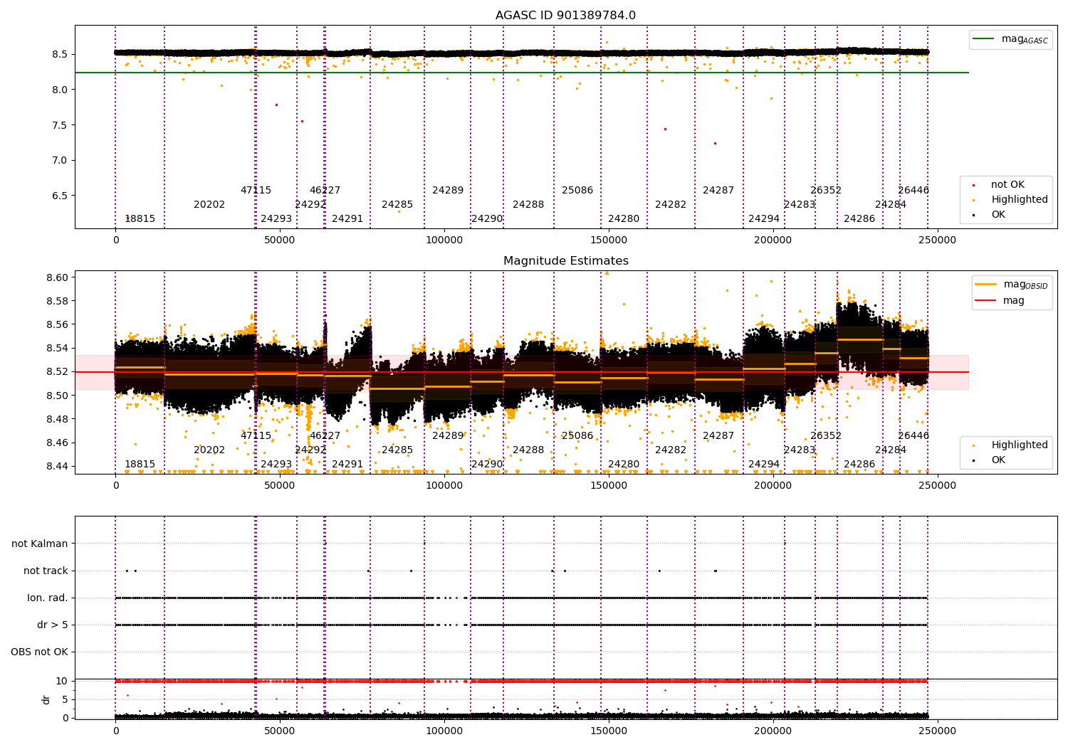Click OBSID label 24283 in Magnitude Estimates plot
This screenshot has height=747, width=1068.
[x=800, y=450]
